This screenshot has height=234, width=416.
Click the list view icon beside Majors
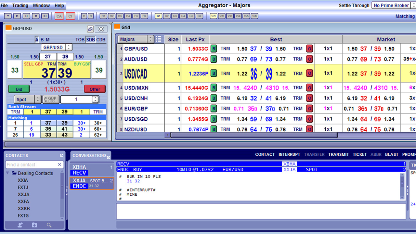(x=158, y=39)
